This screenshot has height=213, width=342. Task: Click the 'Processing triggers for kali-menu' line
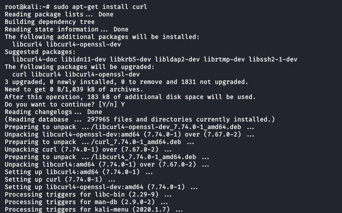(x=93, y=209)
